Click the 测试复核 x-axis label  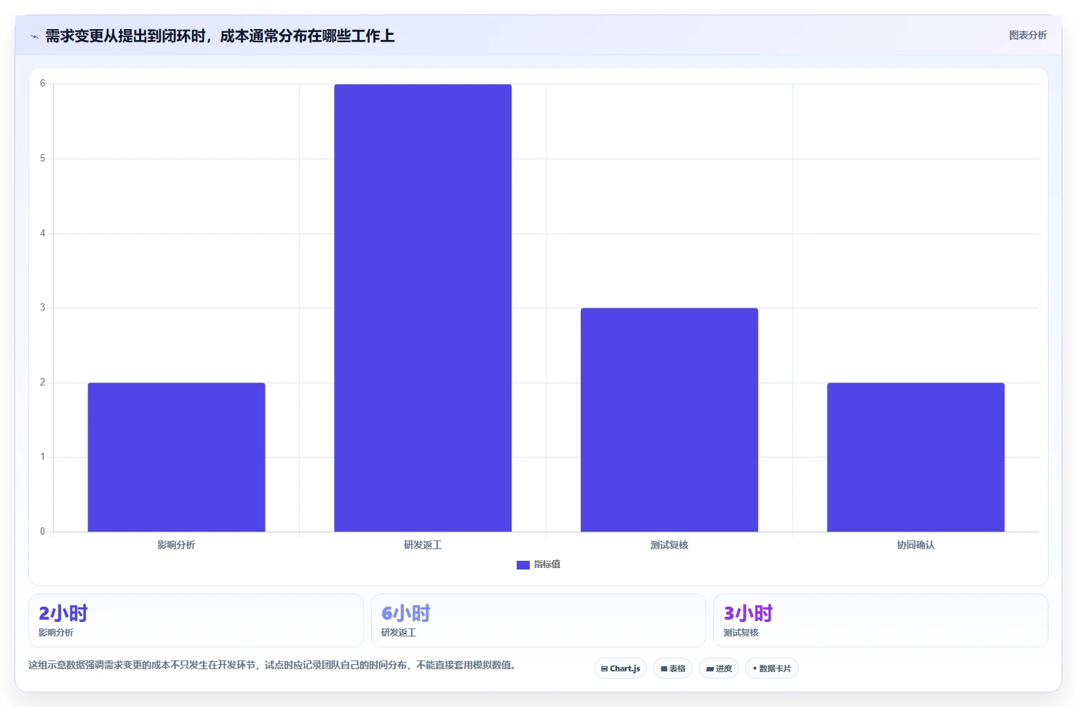tap(669, 545)
